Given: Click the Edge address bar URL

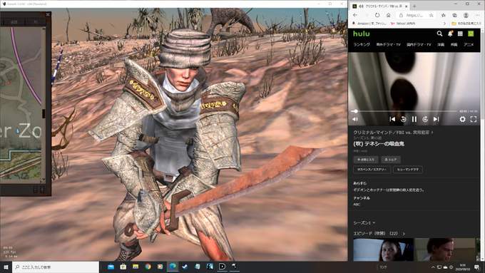Looking at the screenshot, I should point(414,15).
